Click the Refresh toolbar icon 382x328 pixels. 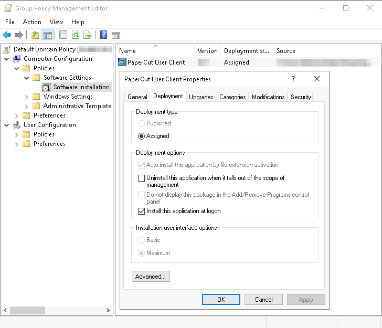(x=76, y=35)
